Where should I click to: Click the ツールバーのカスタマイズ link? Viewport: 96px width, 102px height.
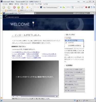click(x=49, y=56)
